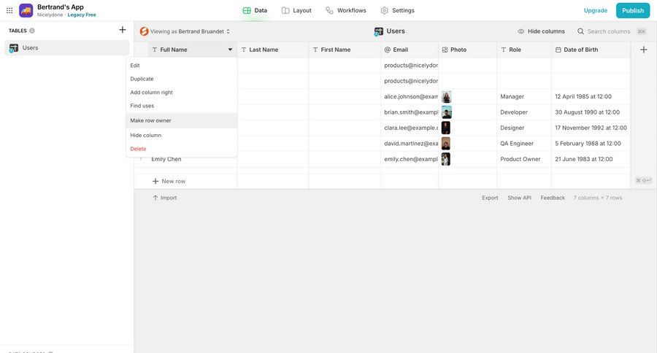Click the New row button
The height and width of the screenshot is (353, 657).
coord(169,182)
